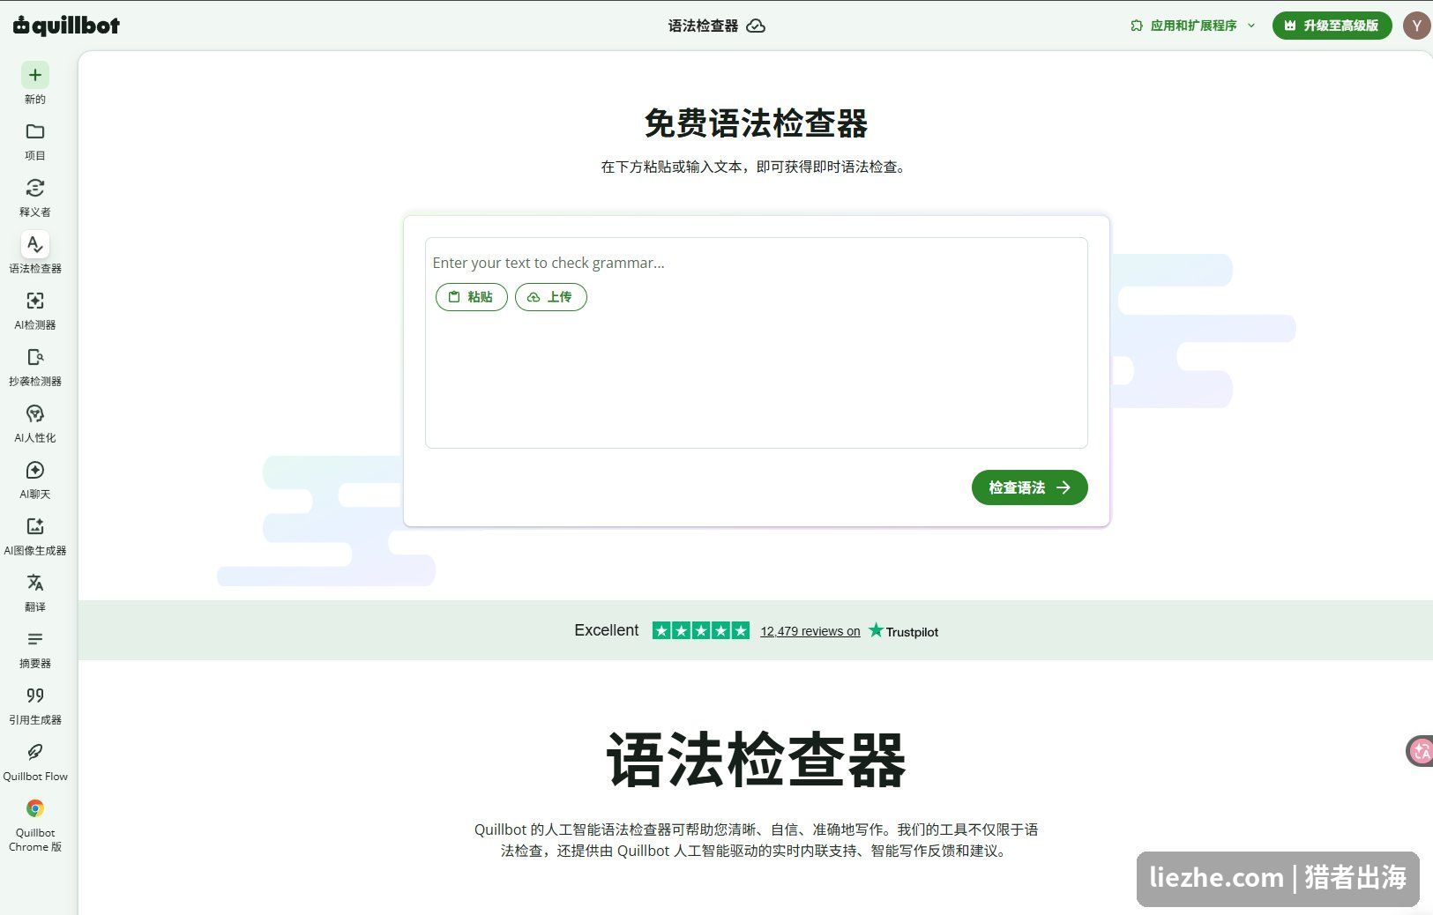Open the 摘要器 summarizer icon

(35, 639)
